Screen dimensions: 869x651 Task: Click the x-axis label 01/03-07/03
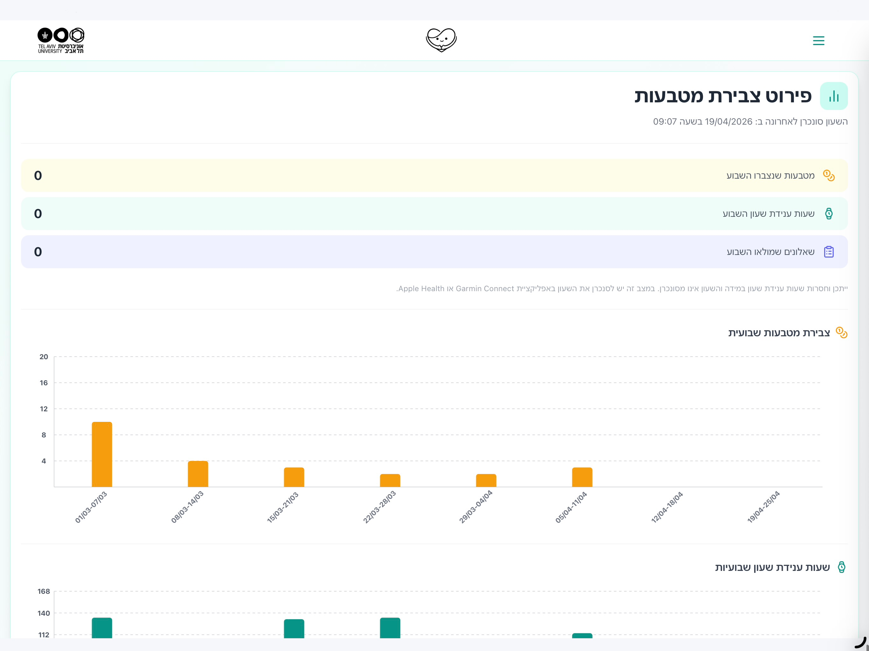coord(91,507)
